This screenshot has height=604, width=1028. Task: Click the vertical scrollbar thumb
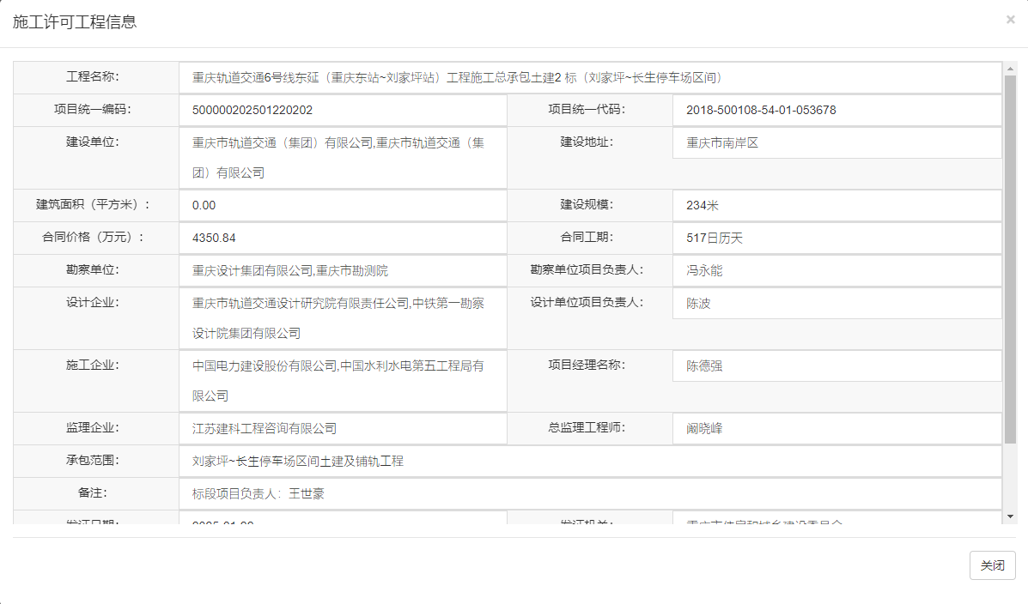pos(1010,257)
